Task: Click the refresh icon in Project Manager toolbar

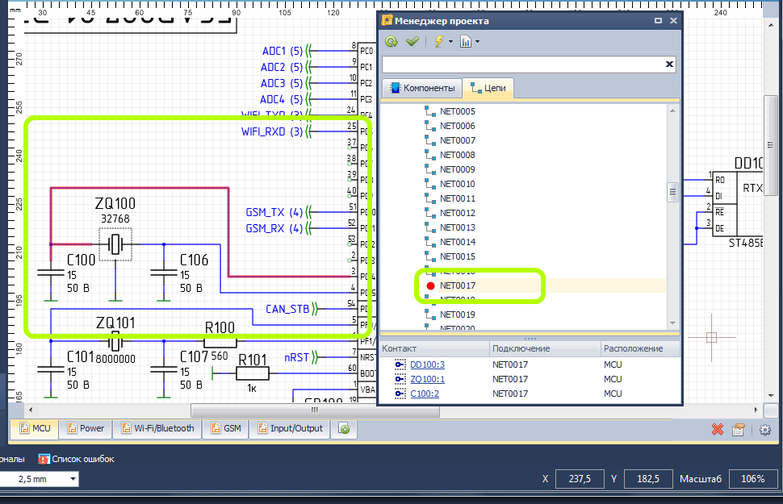Action: pyautogui.click(x=391, y=41)
